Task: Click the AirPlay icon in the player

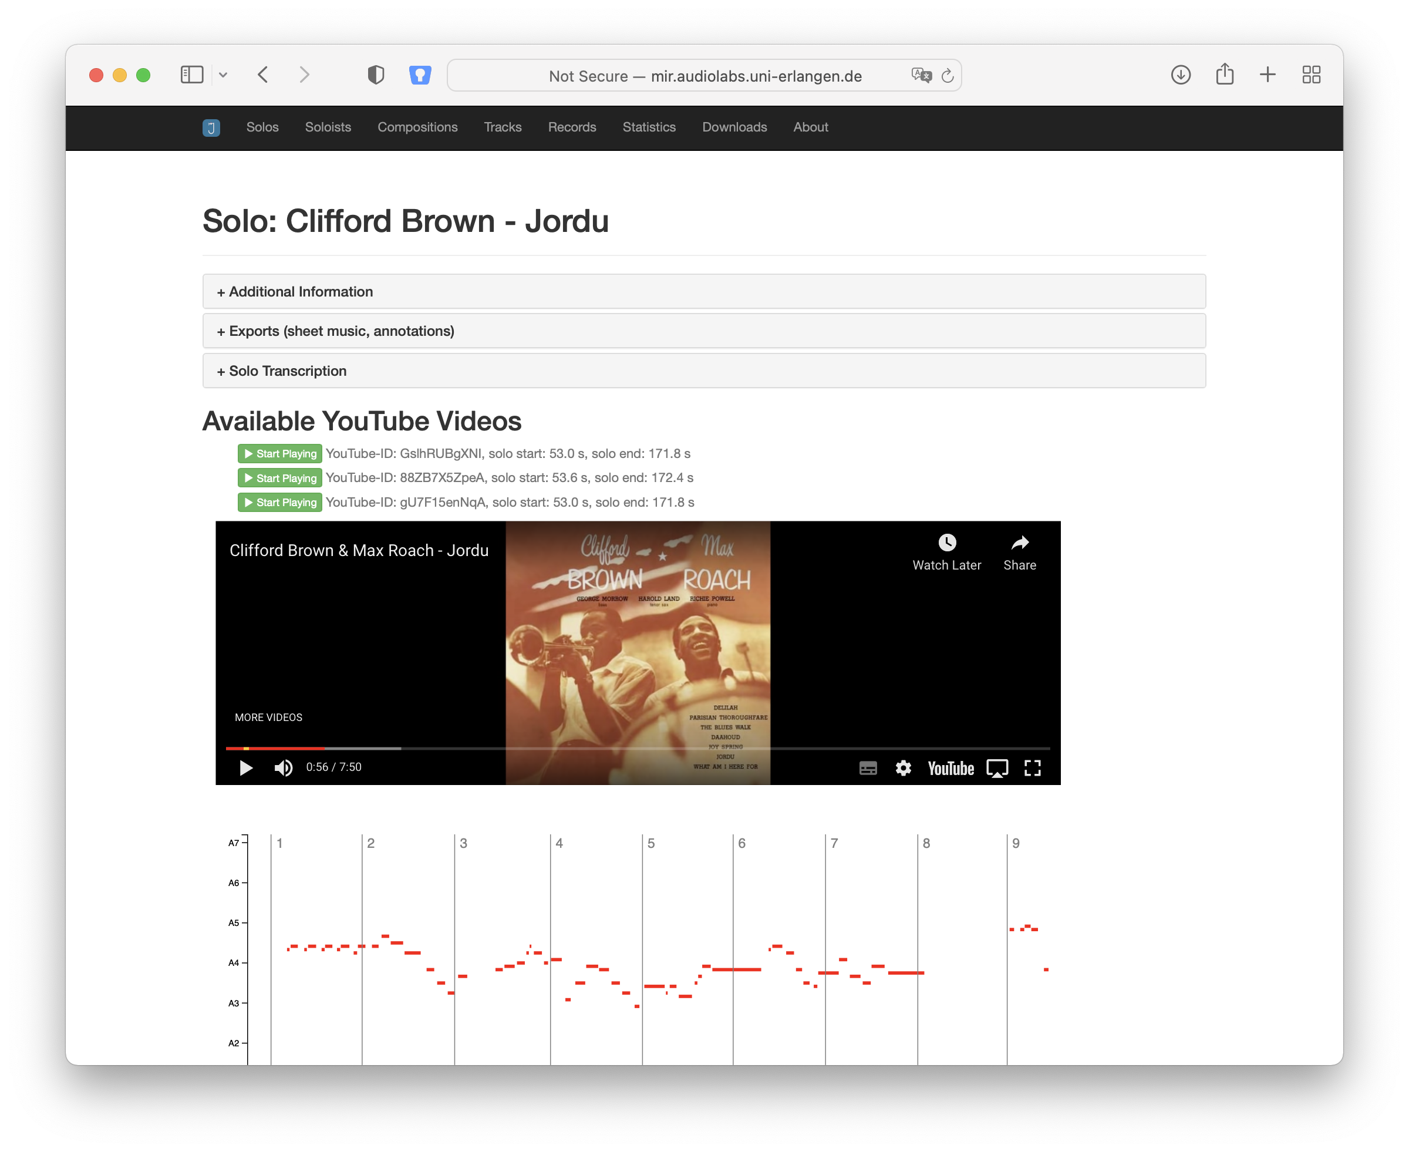Action: click(997, 769)
